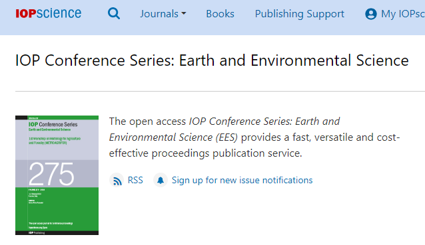Go to the Books section
425x245 pixels.
220,14
